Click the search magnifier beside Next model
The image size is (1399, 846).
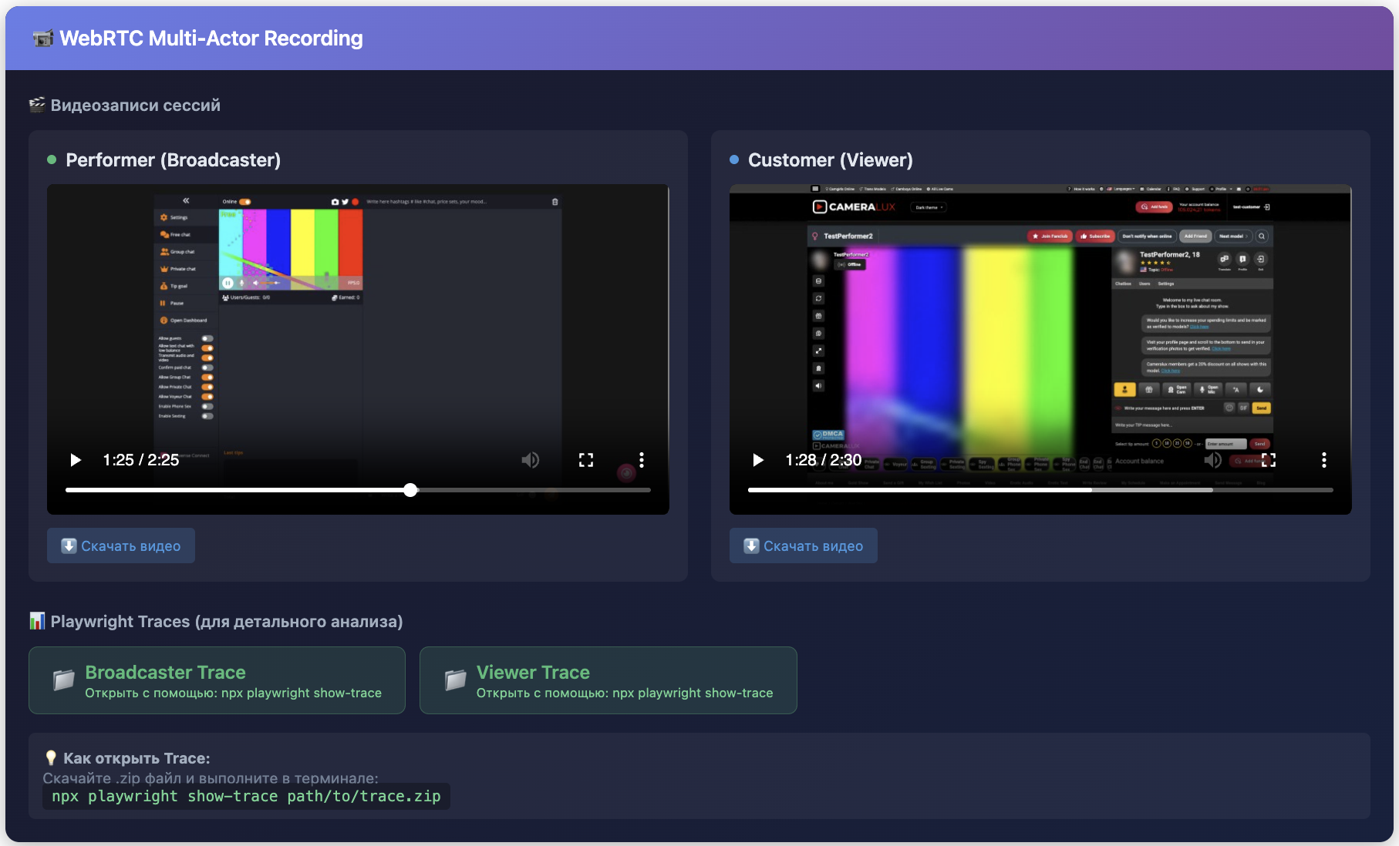pos(1262,237)
